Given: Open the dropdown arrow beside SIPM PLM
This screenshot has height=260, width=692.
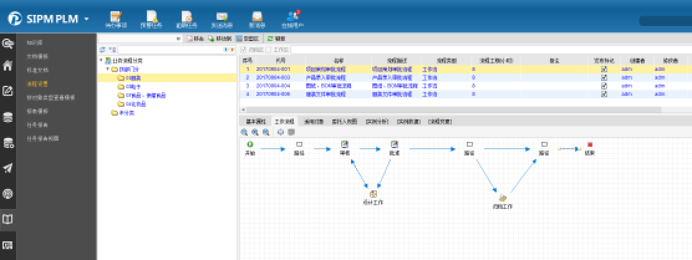Looking at the screenshot, I should tap(87, 19).
